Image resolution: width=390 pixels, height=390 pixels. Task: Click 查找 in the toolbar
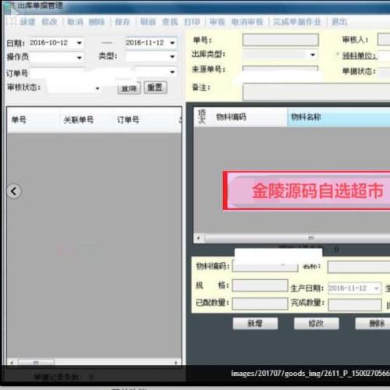pos(170,22)
